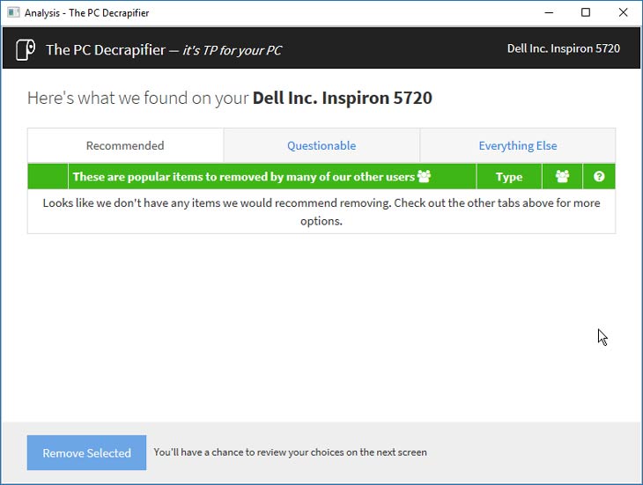Click the 'Here's what we found' heading
Screen dimensions: 643x485
tap(230, 99)
